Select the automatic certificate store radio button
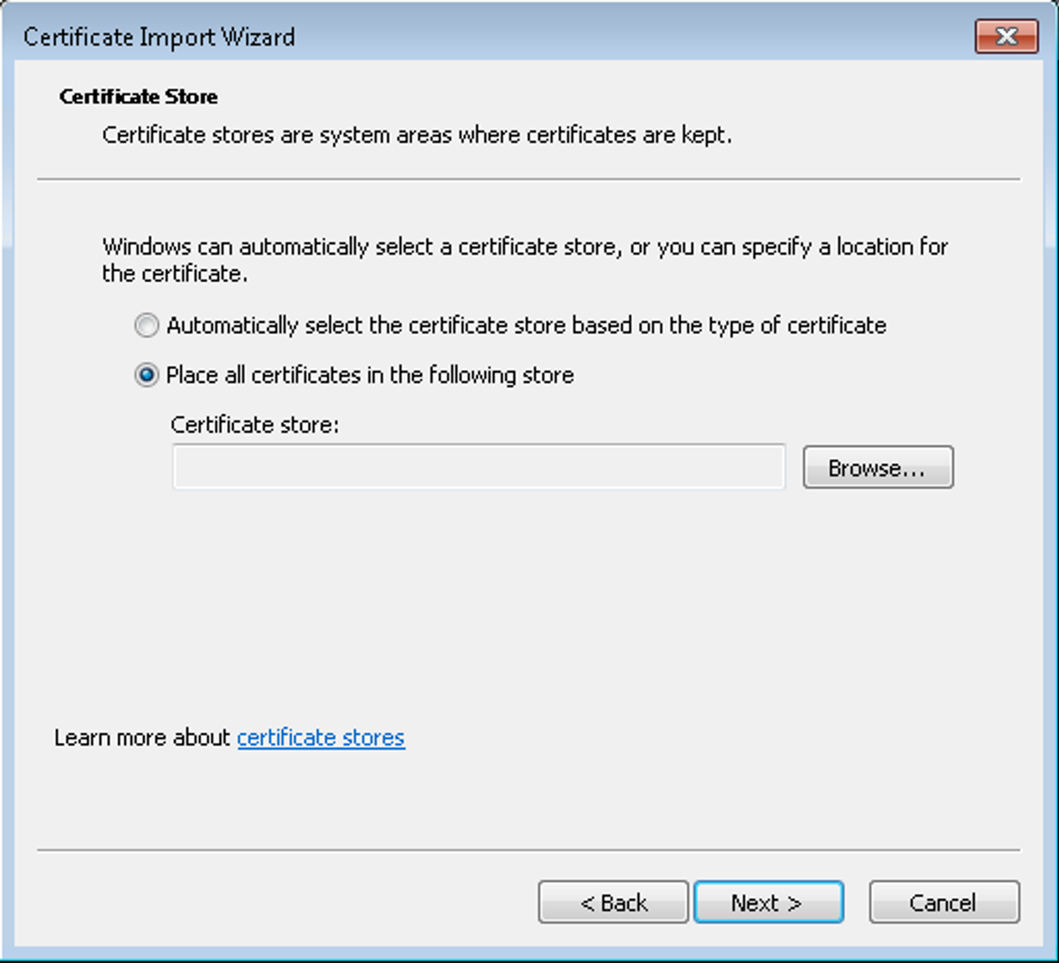 [x=147, y=325]
